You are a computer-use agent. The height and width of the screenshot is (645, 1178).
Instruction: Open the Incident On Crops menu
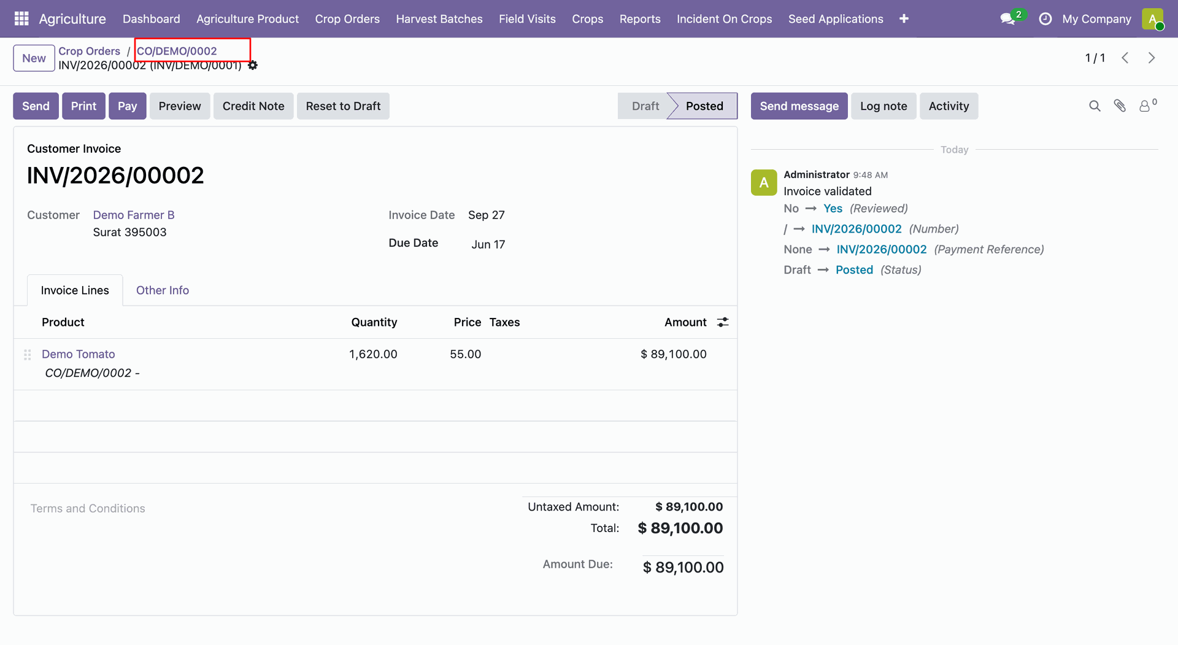[725, 19]
